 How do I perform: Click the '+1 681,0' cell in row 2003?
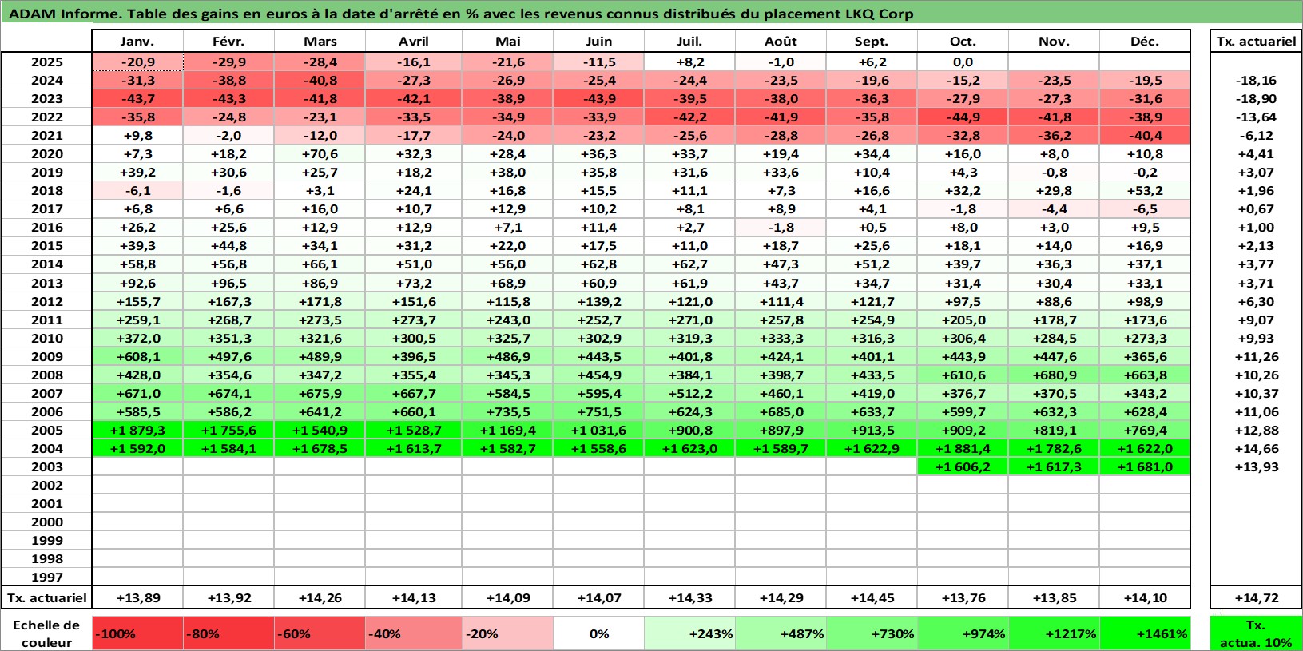point(1145,467)
